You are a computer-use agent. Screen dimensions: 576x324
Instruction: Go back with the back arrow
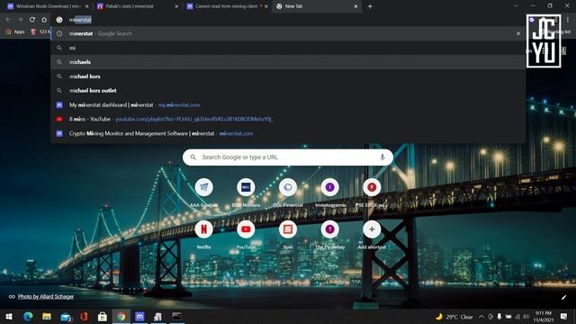coord(8,20)
